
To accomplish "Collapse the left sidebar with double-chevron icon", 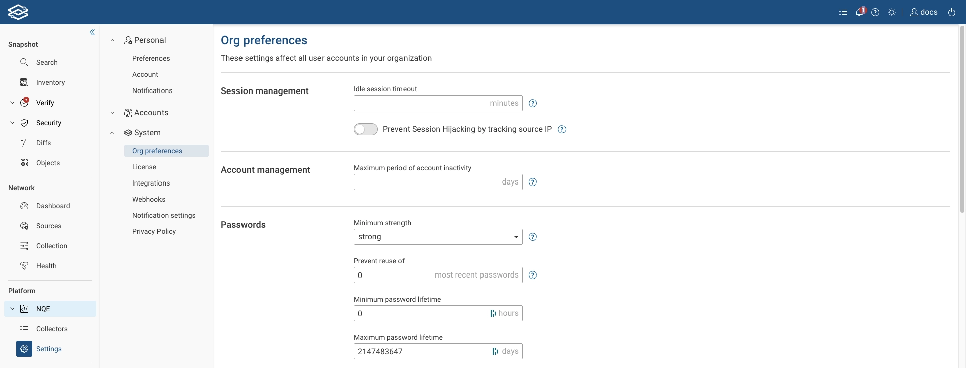I will pos(92,32).
